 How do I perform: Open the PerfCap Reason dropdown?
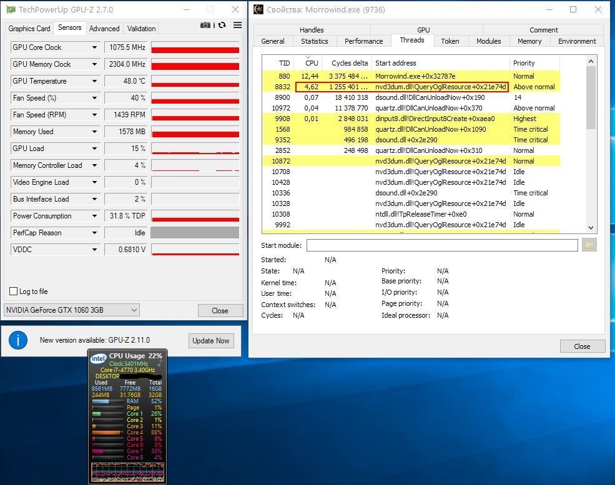(94, 233)
